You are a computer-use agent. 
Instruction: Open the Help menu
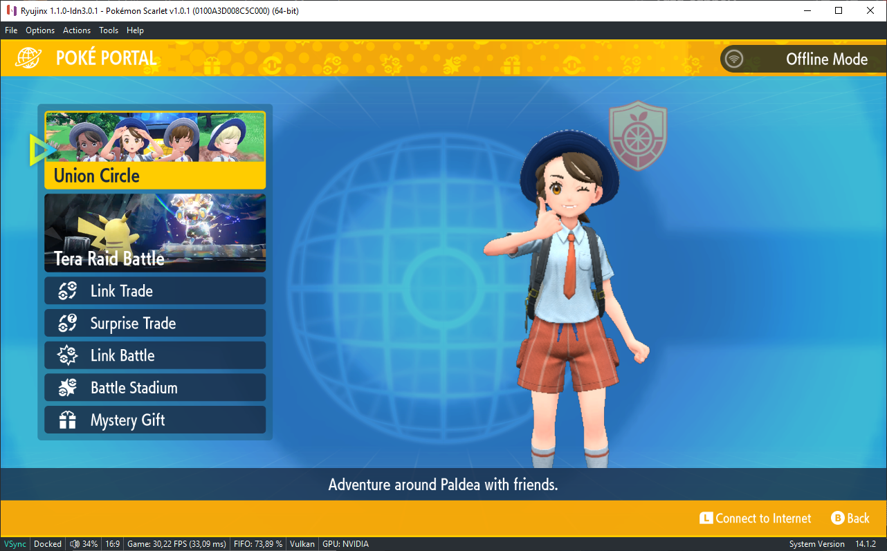136,30
